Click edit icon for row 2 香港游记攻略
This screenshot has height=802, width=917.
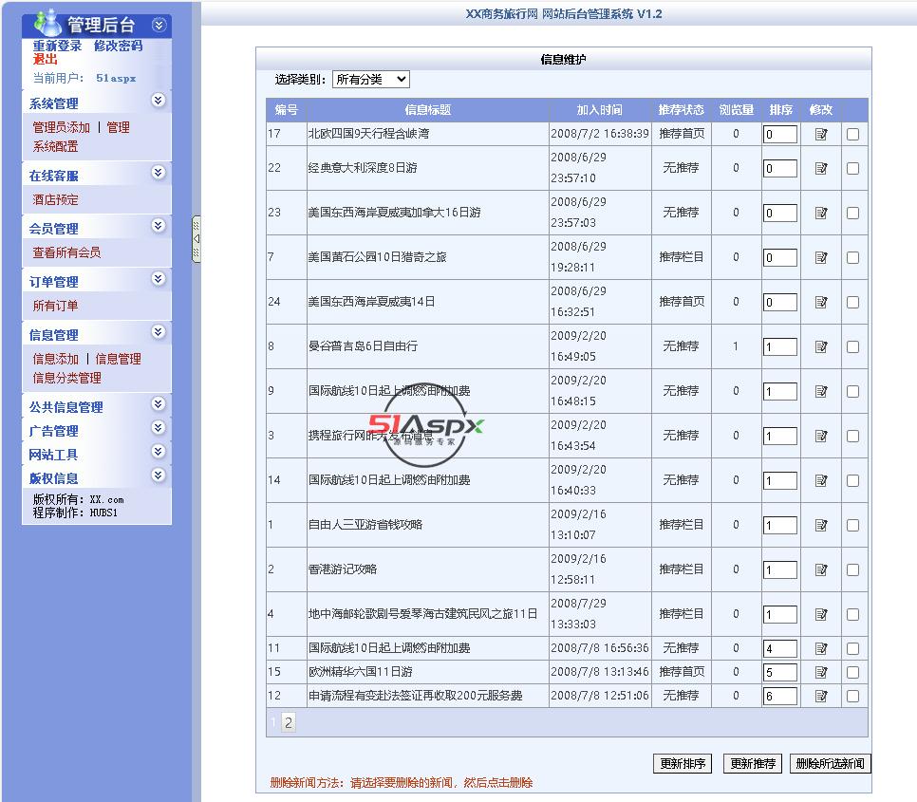pyautogui.click(x=821, y=569)
